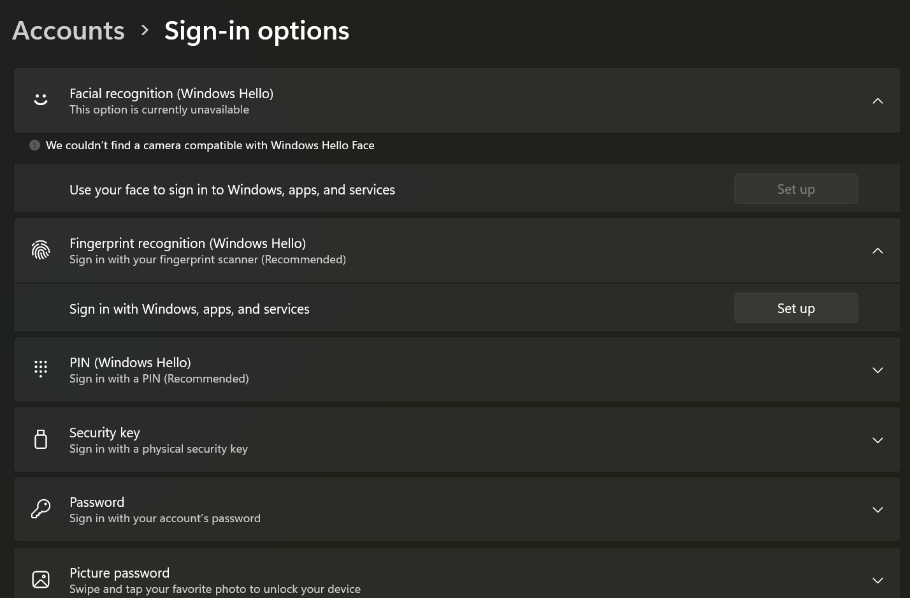Click Set up for fingerprint sign-in
The width and height of the screenshot is (910, 598).
(796, 309)
